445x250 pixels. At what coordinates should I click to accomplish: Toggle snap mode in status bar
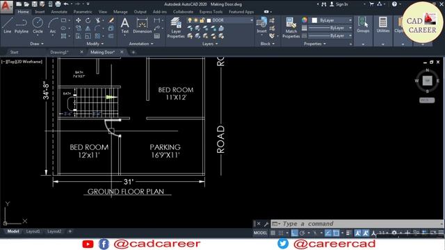coord(281,233)
